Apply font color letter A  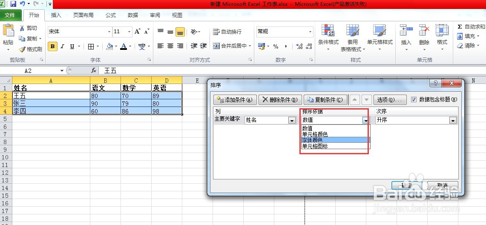124,46
